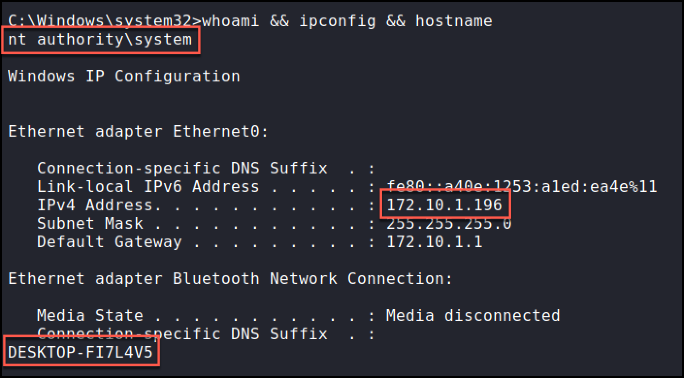Click the 'Ethernet adapter Ethernet0:' line

(x=138, y=132)
